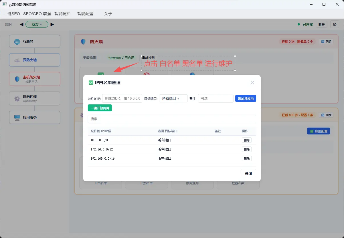Open the IP白名单 card below the dialog
The width and height of the screenshot is (344, 238).
click(x=101, y=183)
